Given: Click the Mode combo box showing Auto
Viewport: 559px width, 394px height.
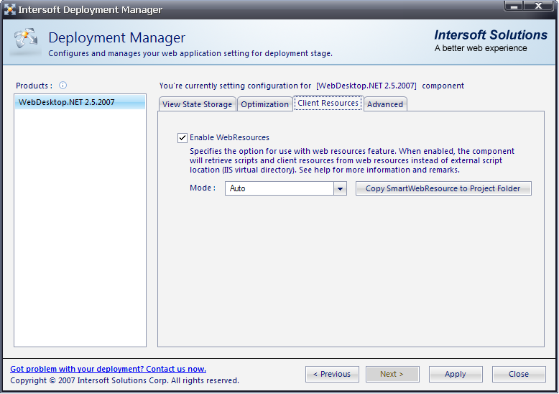Looking at the screenshot, I should (x=279, y=188).
